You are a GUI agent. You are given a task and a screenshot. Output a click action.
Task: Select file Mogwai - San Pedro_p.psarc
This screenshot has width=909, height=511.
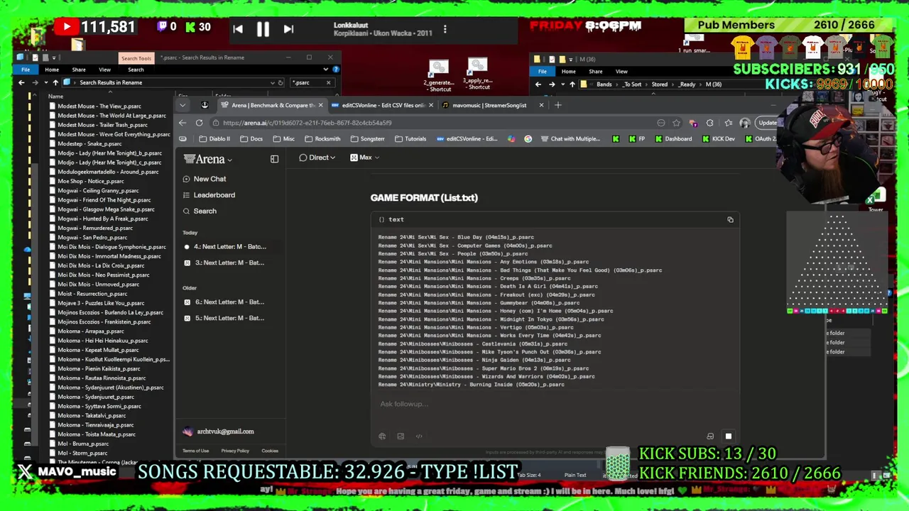point(92,238)
